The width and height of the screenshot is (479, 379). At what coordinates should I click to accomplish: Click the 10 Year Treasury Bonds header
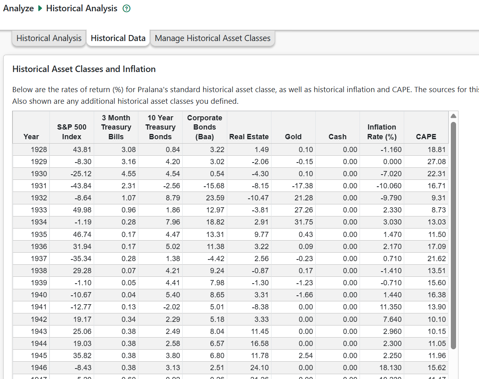pos(160,127)
